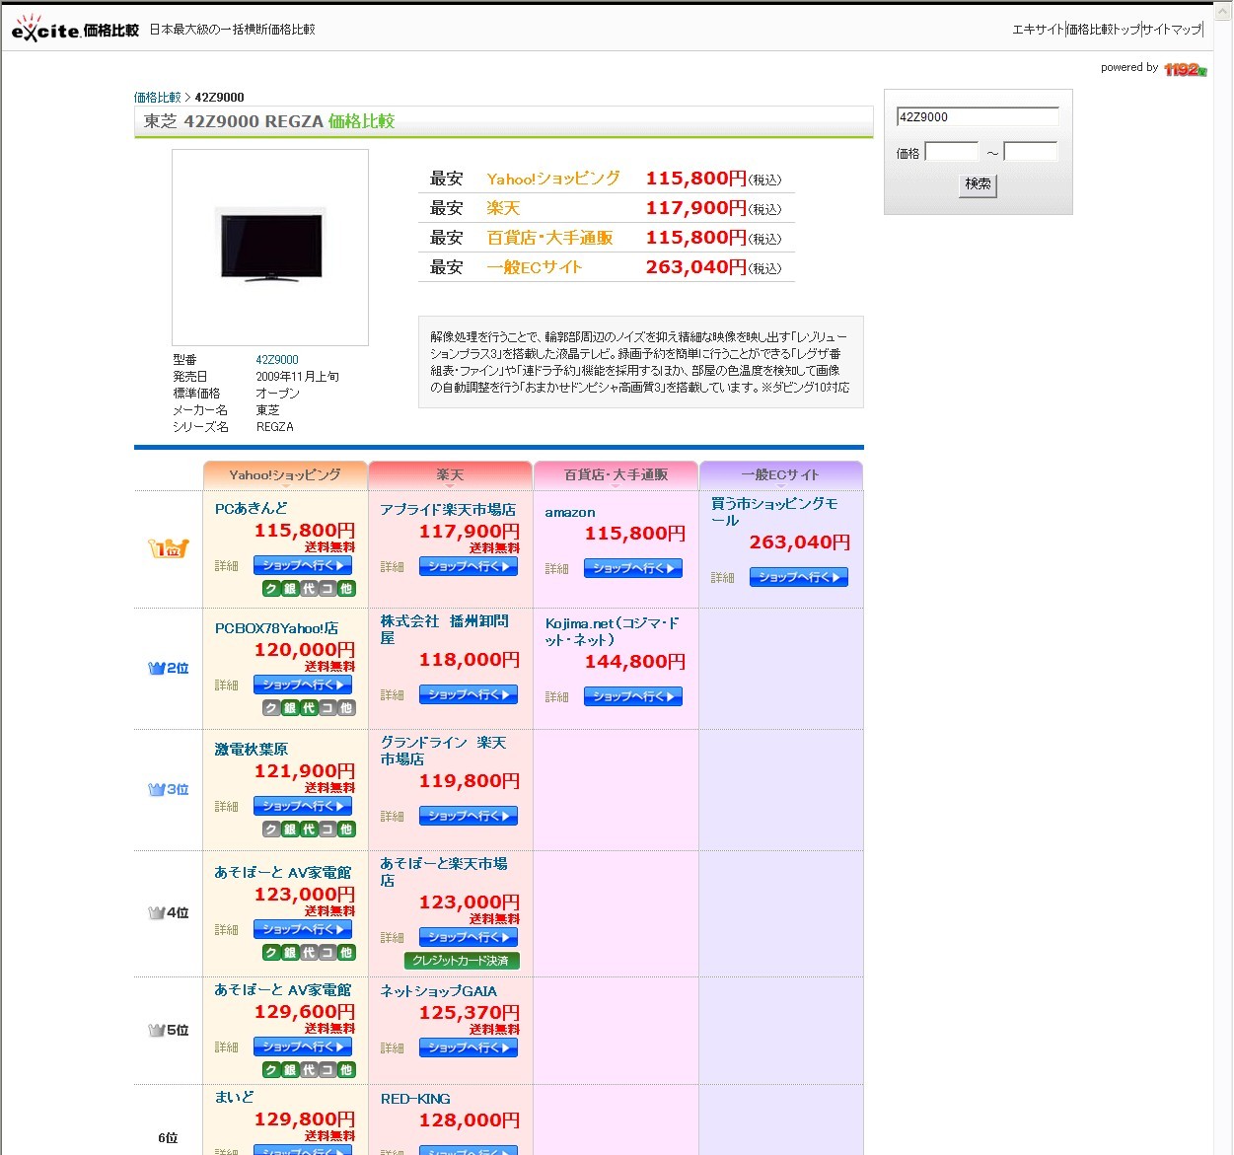Open 一般ECサイト lowest price summary link
This screenshot has width=1234, height=1155.
pyautogui.click(x=535, y=267)
